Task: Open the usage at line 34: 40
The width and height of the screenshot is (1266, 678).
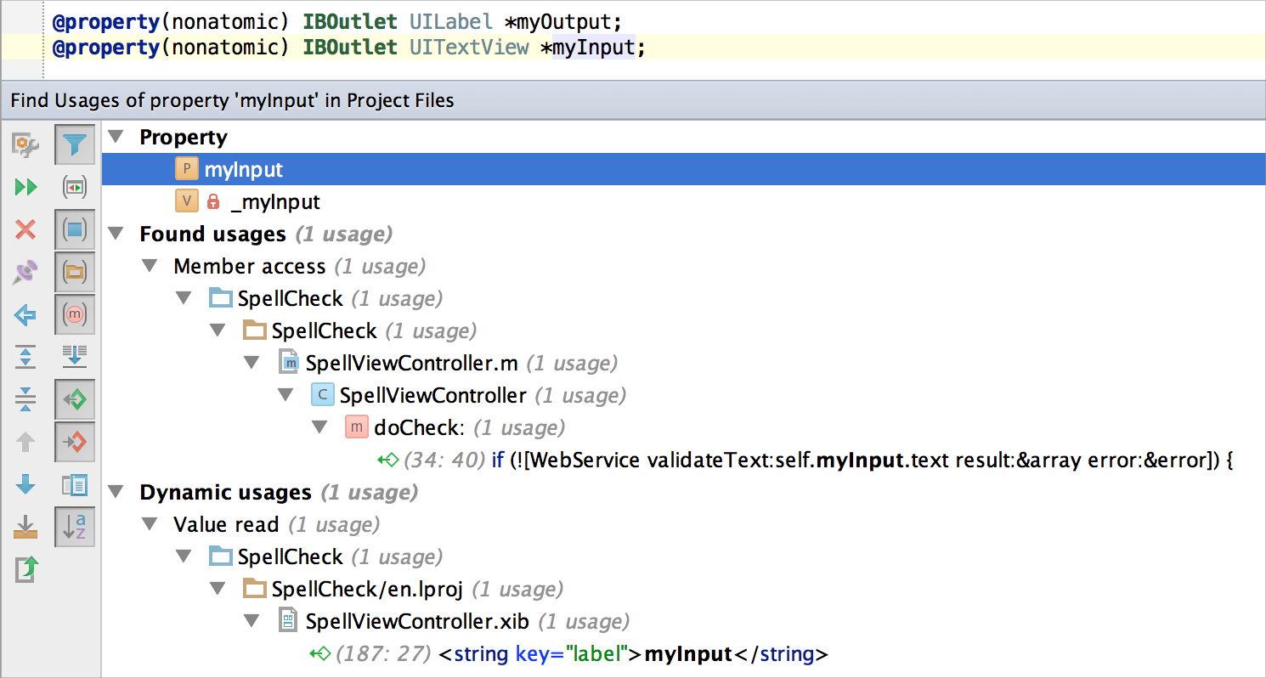Action: 805,460
